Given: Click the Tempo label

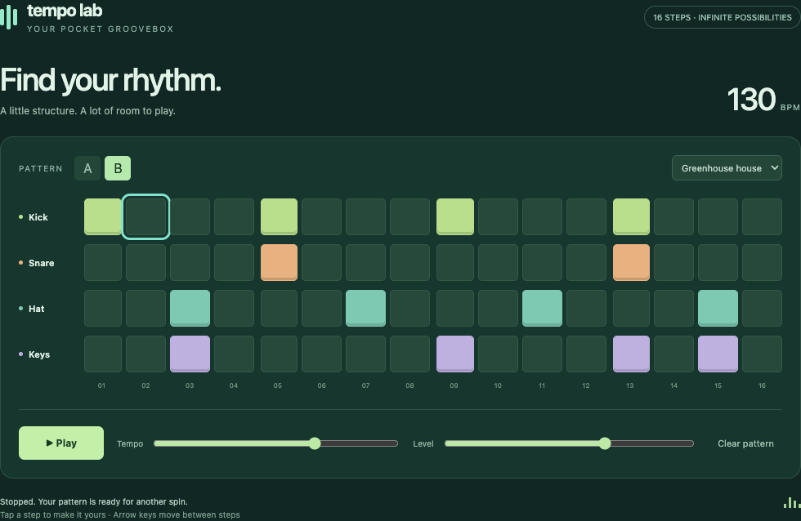Looking at the screenshot, I should tap(130, 444).
